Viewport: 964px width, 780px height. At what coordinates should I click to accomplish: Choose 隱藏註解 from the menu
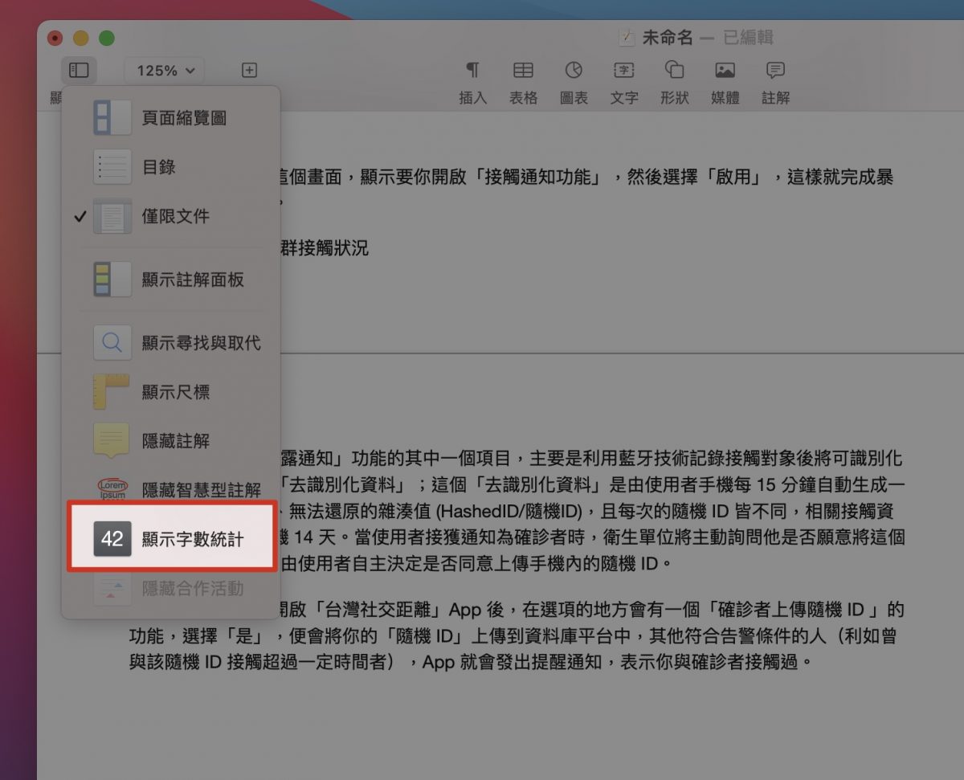click(x=171, y=441)
